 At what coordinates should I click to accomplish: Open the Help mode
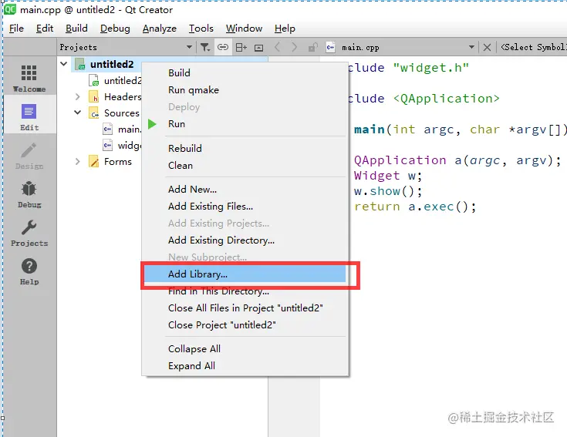pyautogui.click(x=29, y=271)
